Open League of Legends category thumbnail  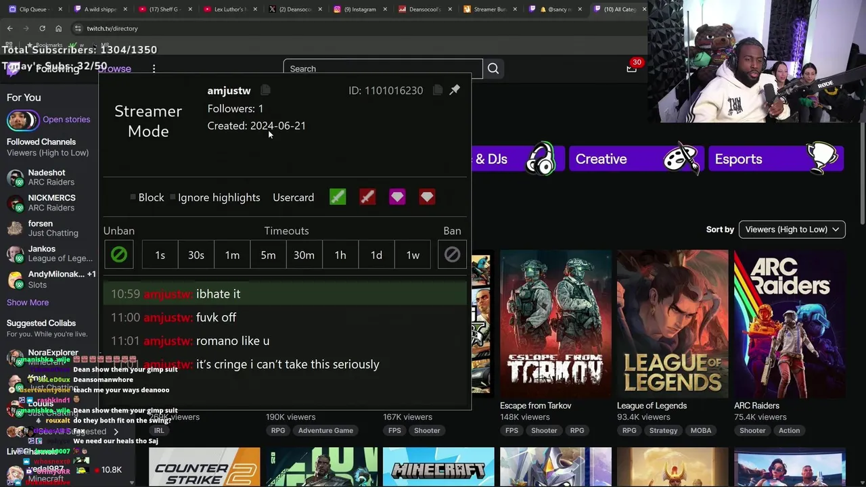click(673, 324)
